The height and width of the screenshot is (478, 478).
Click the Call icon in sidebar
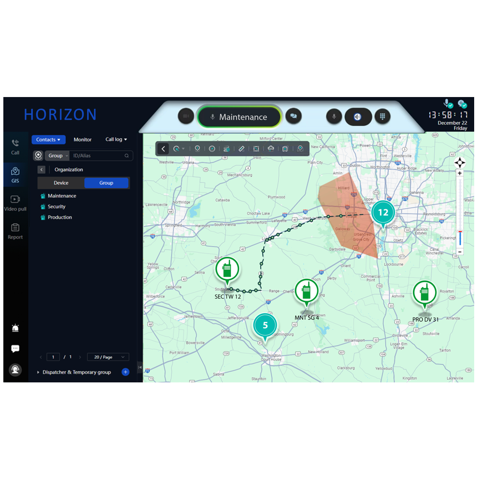[x=15, y=146]
